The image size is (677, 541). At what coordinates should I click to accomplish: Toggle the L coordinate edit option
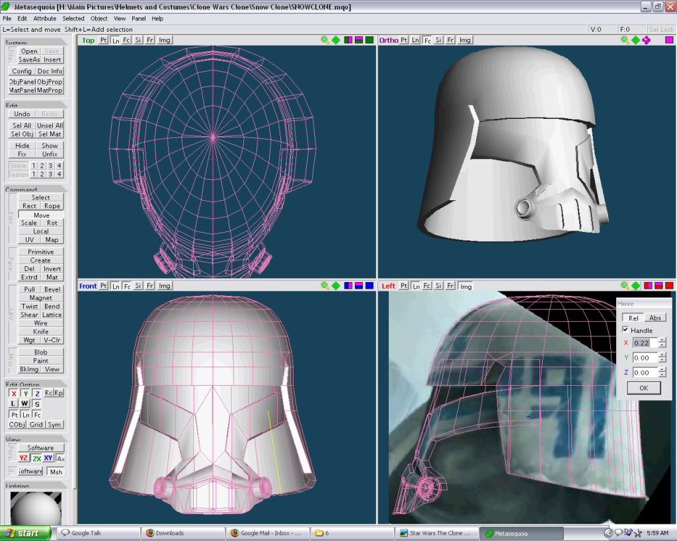[x=13, y=404]
